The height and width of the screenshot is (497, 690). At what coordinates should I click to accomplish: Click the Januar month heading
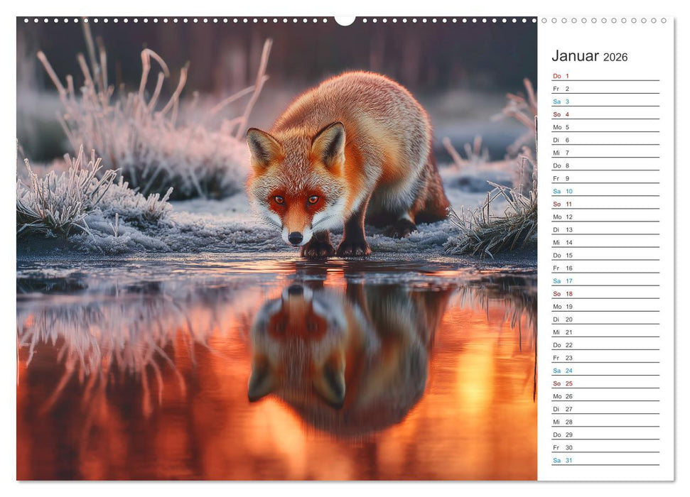(x=576, y=55)
